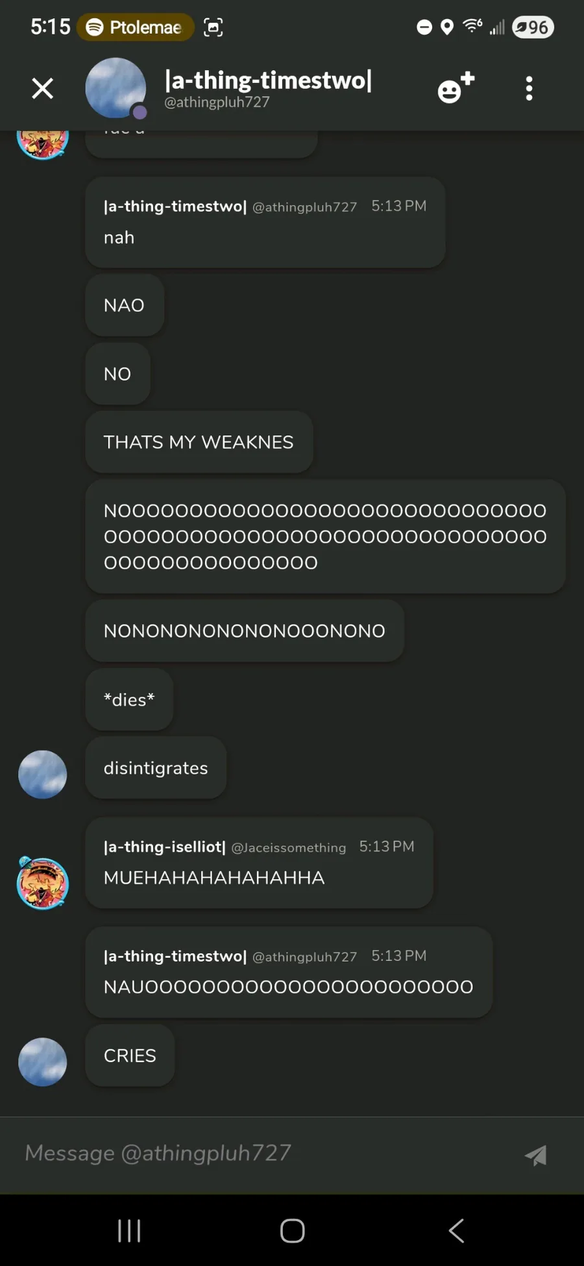Tap the battery 96 indicator
This screenshot has width=584, height=1266.
(533, 27)
